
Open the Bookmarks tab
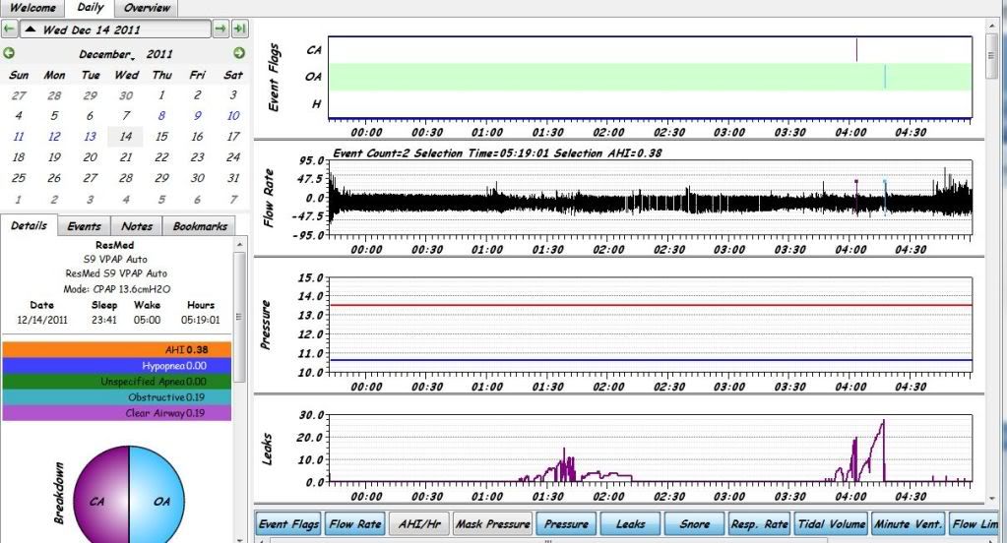pyautogui.click(x=200, y=226)
